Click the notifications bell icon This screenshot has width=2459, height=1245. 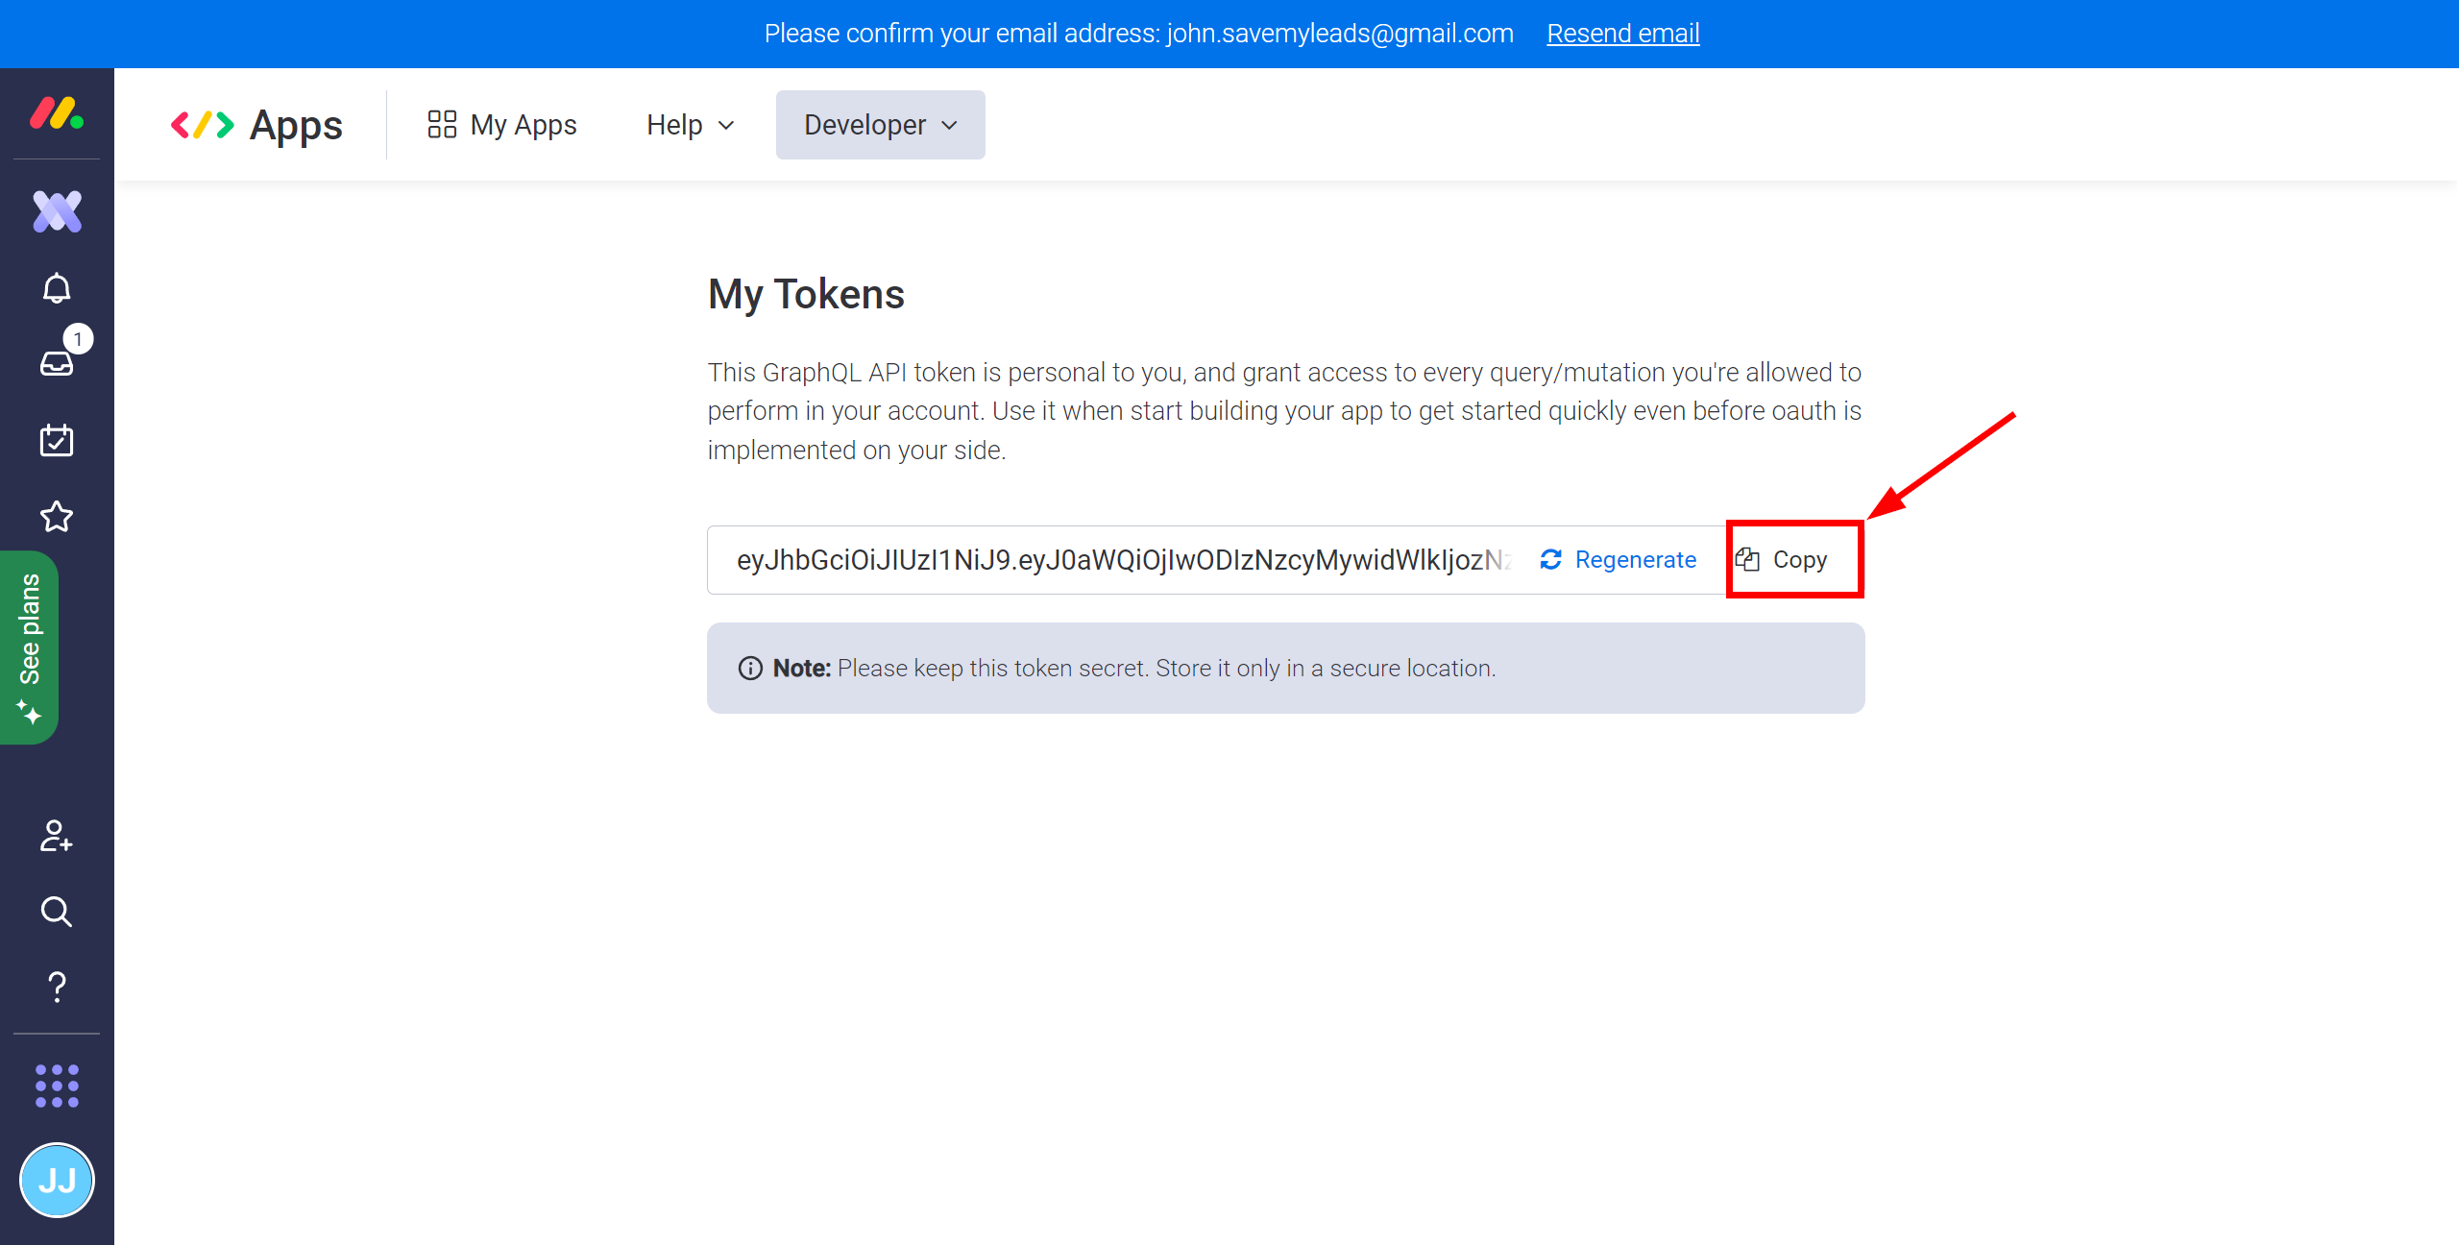56,287
